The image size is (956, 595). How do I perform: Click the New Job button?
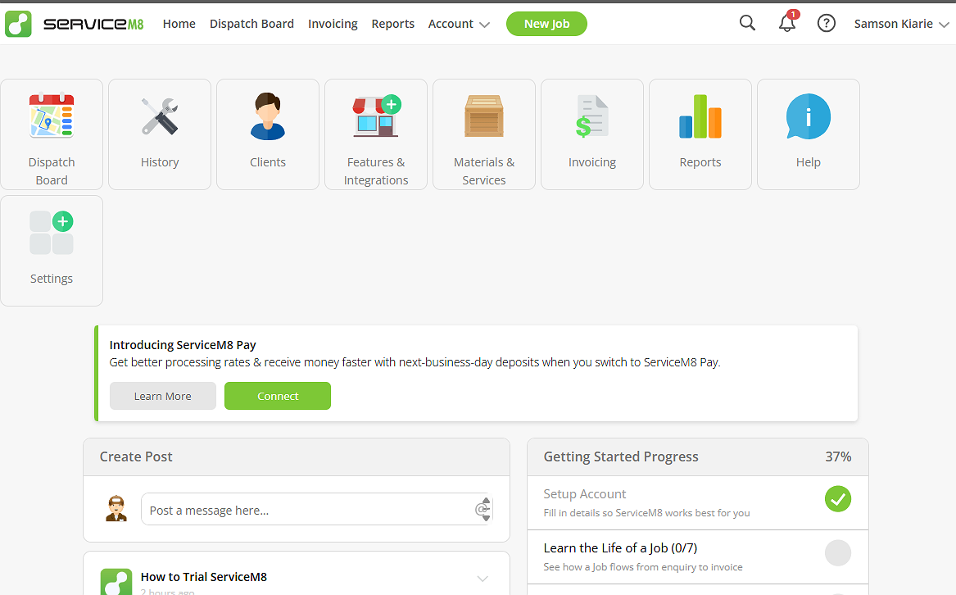point(547,24)
